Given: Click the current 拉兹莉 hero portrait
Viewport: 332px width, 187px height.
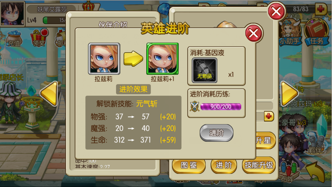Looking at the screenshot, I should click(104, 59).
